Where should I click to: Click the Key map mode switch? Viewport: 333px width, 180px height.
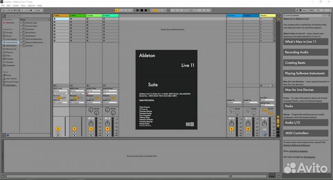(304, 10)
